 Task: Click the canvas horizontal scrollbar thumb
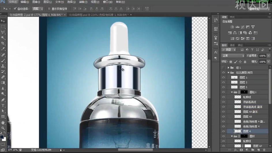point(135,150)
